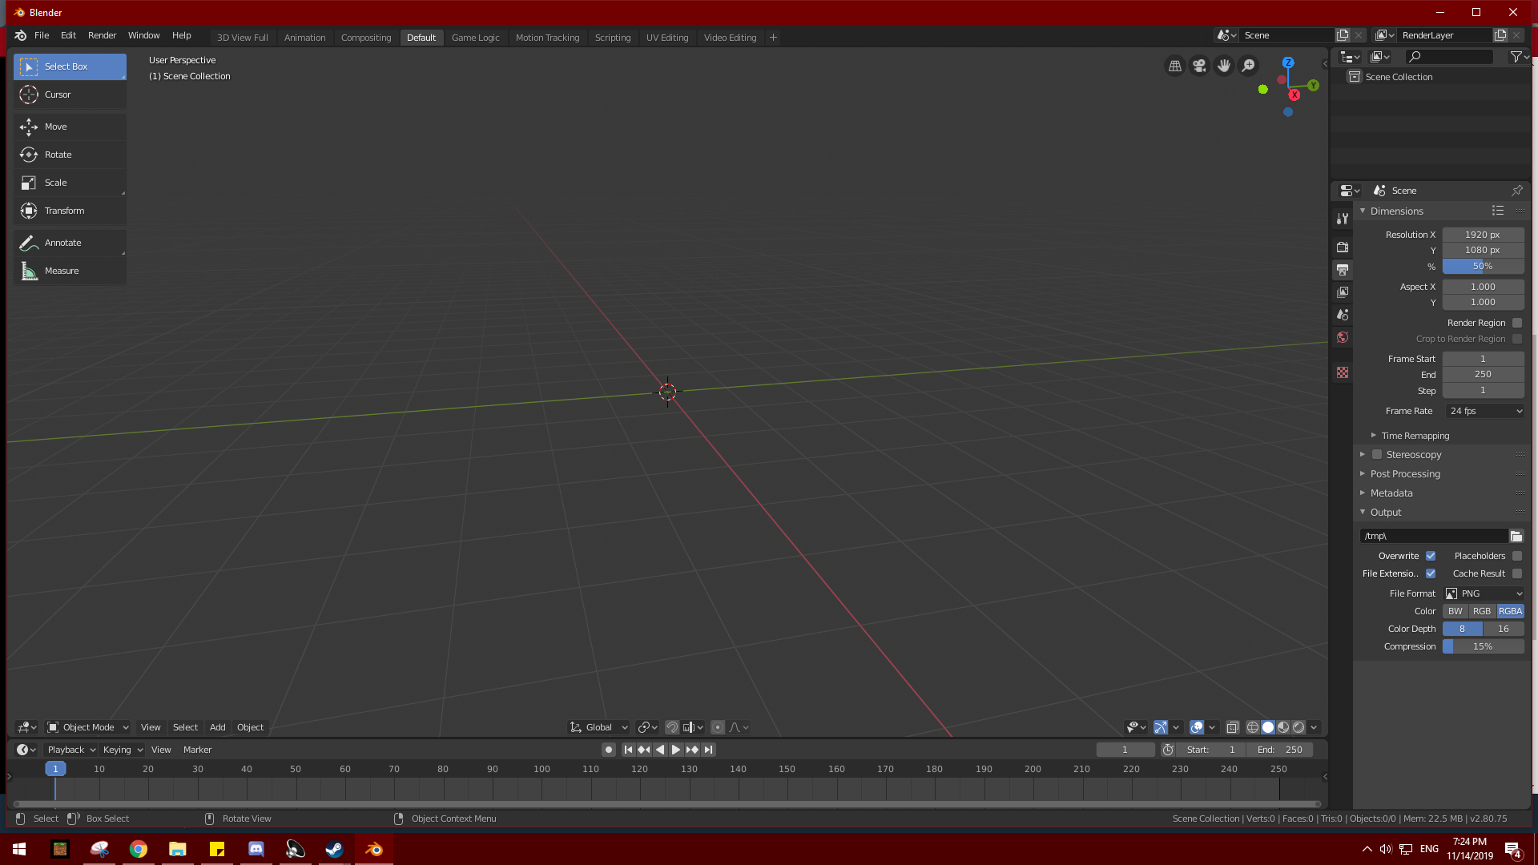Viewport: 1538px width, 865px height.
Task: Open the Global transform orientation dropdown
Action: click(598, 727)
